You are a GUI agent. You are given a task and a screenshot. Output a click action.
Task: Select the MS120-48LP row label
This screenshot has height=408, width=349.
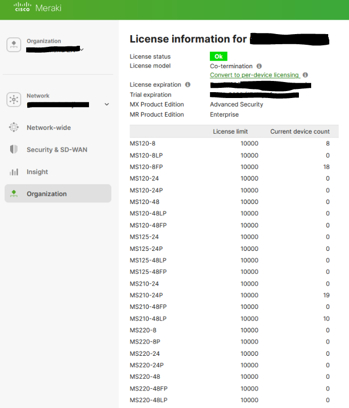[148, 214]
